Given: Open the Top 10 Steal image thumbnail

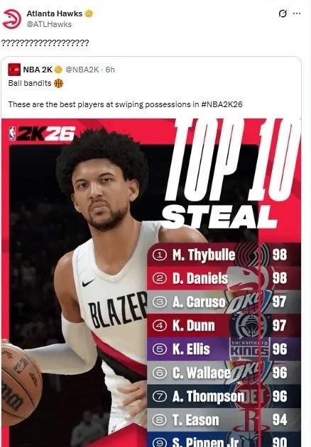Looking at the screenshot, I should (151, 282).
